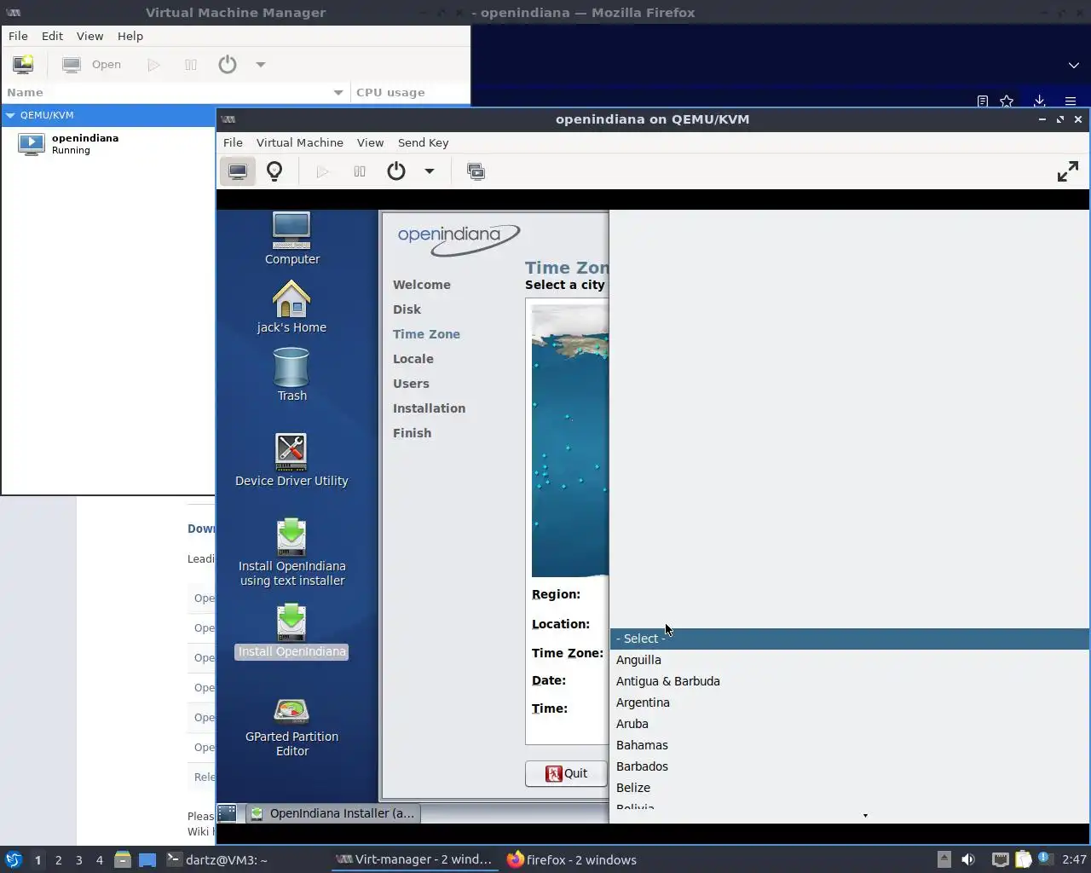Click the new virtual machine icon in Virtual Machine Manager
Screen dimensions: 1091x873
23,65
